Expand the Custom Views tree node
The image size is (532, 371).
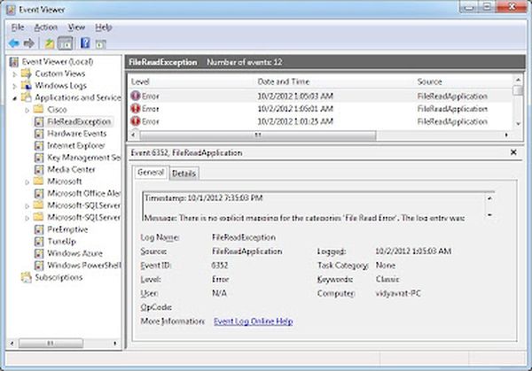[x=14, y=73]
